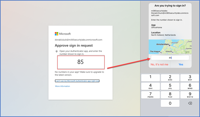Tap keypad digit 7 PQRS

(x=151, y=95)
